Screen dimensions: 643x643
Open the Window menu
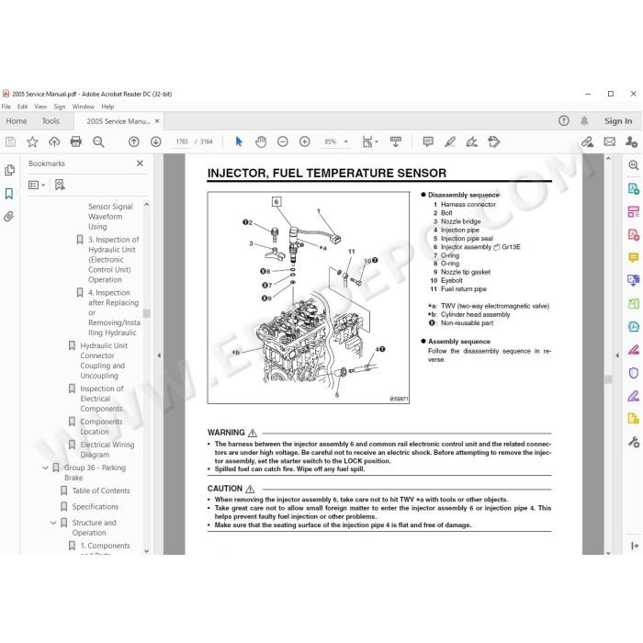[x=84, y=107]
